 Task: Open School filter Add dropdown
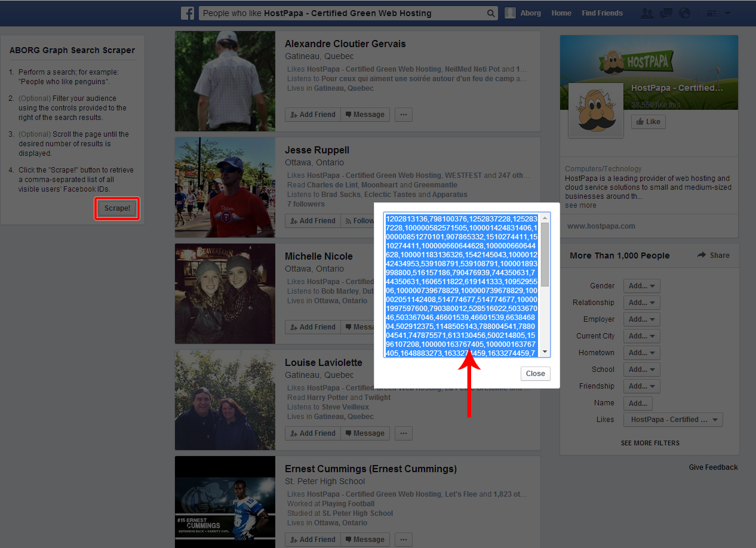coord(642,370)
